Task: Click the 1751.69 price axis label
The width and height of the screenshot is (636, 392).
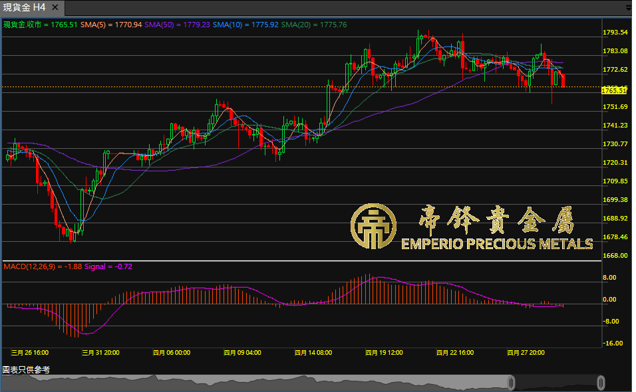Action: click(x=615, y=107)
